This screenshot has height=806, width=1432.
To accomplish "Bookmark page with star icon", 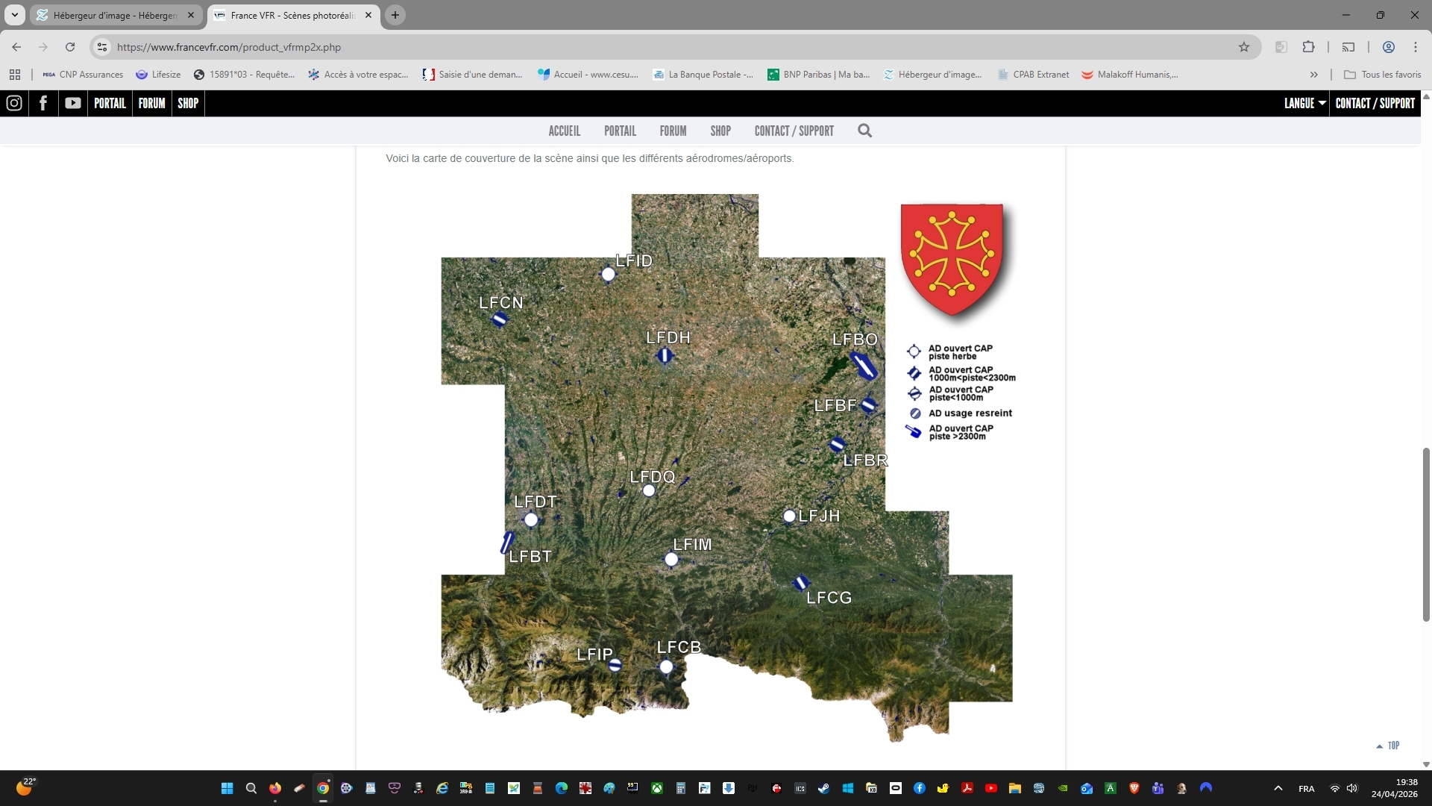I will pyautogui.click(x=1244, y=47).
